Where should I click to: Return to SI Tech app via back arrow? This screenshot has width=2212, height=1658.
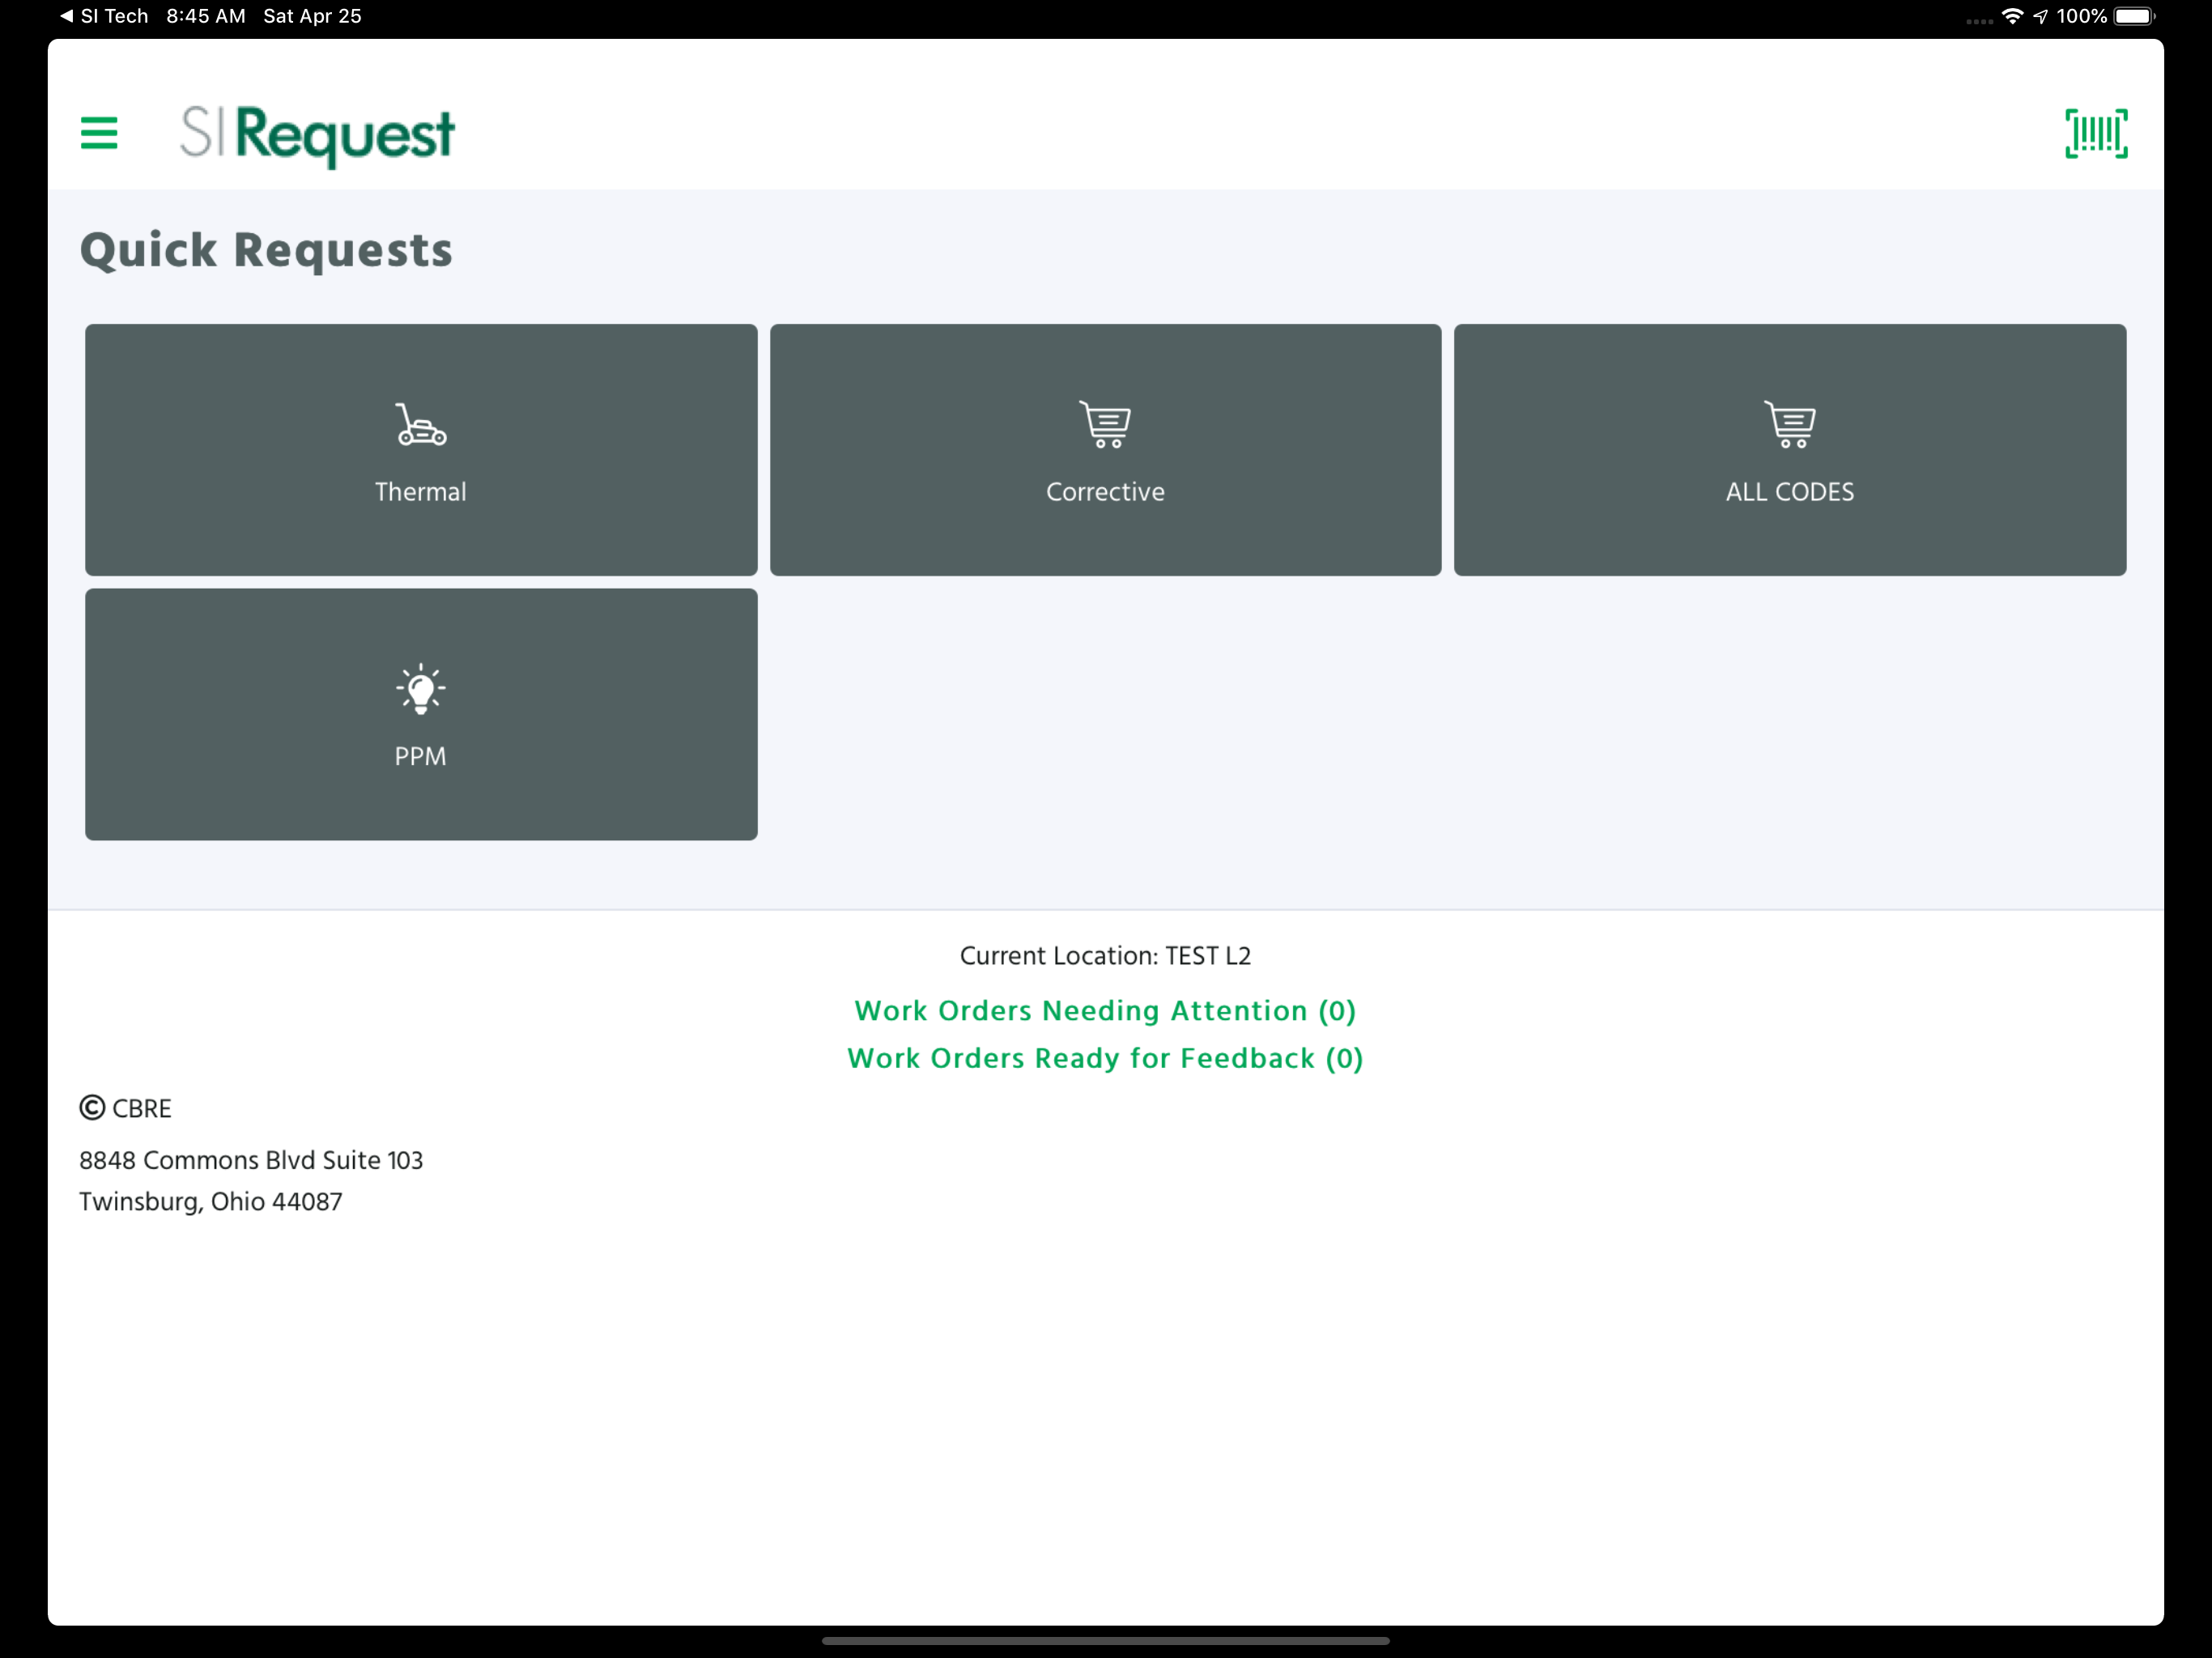(x=104, y=16)
